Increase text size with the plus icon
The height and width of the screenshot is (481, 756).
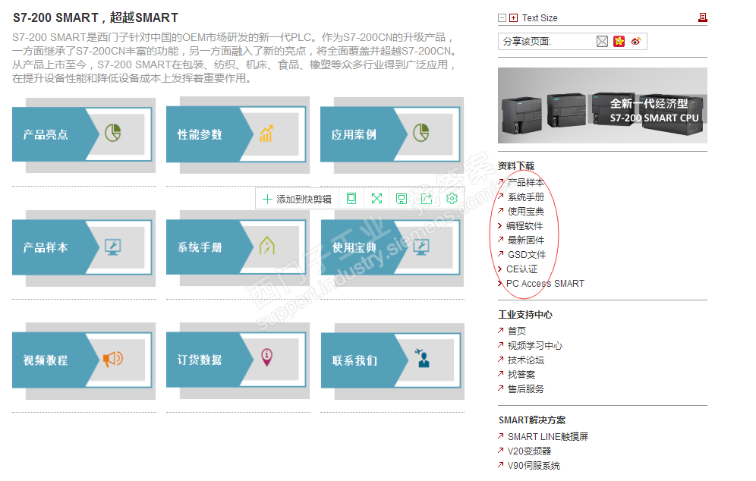click(x=513, y=18)
